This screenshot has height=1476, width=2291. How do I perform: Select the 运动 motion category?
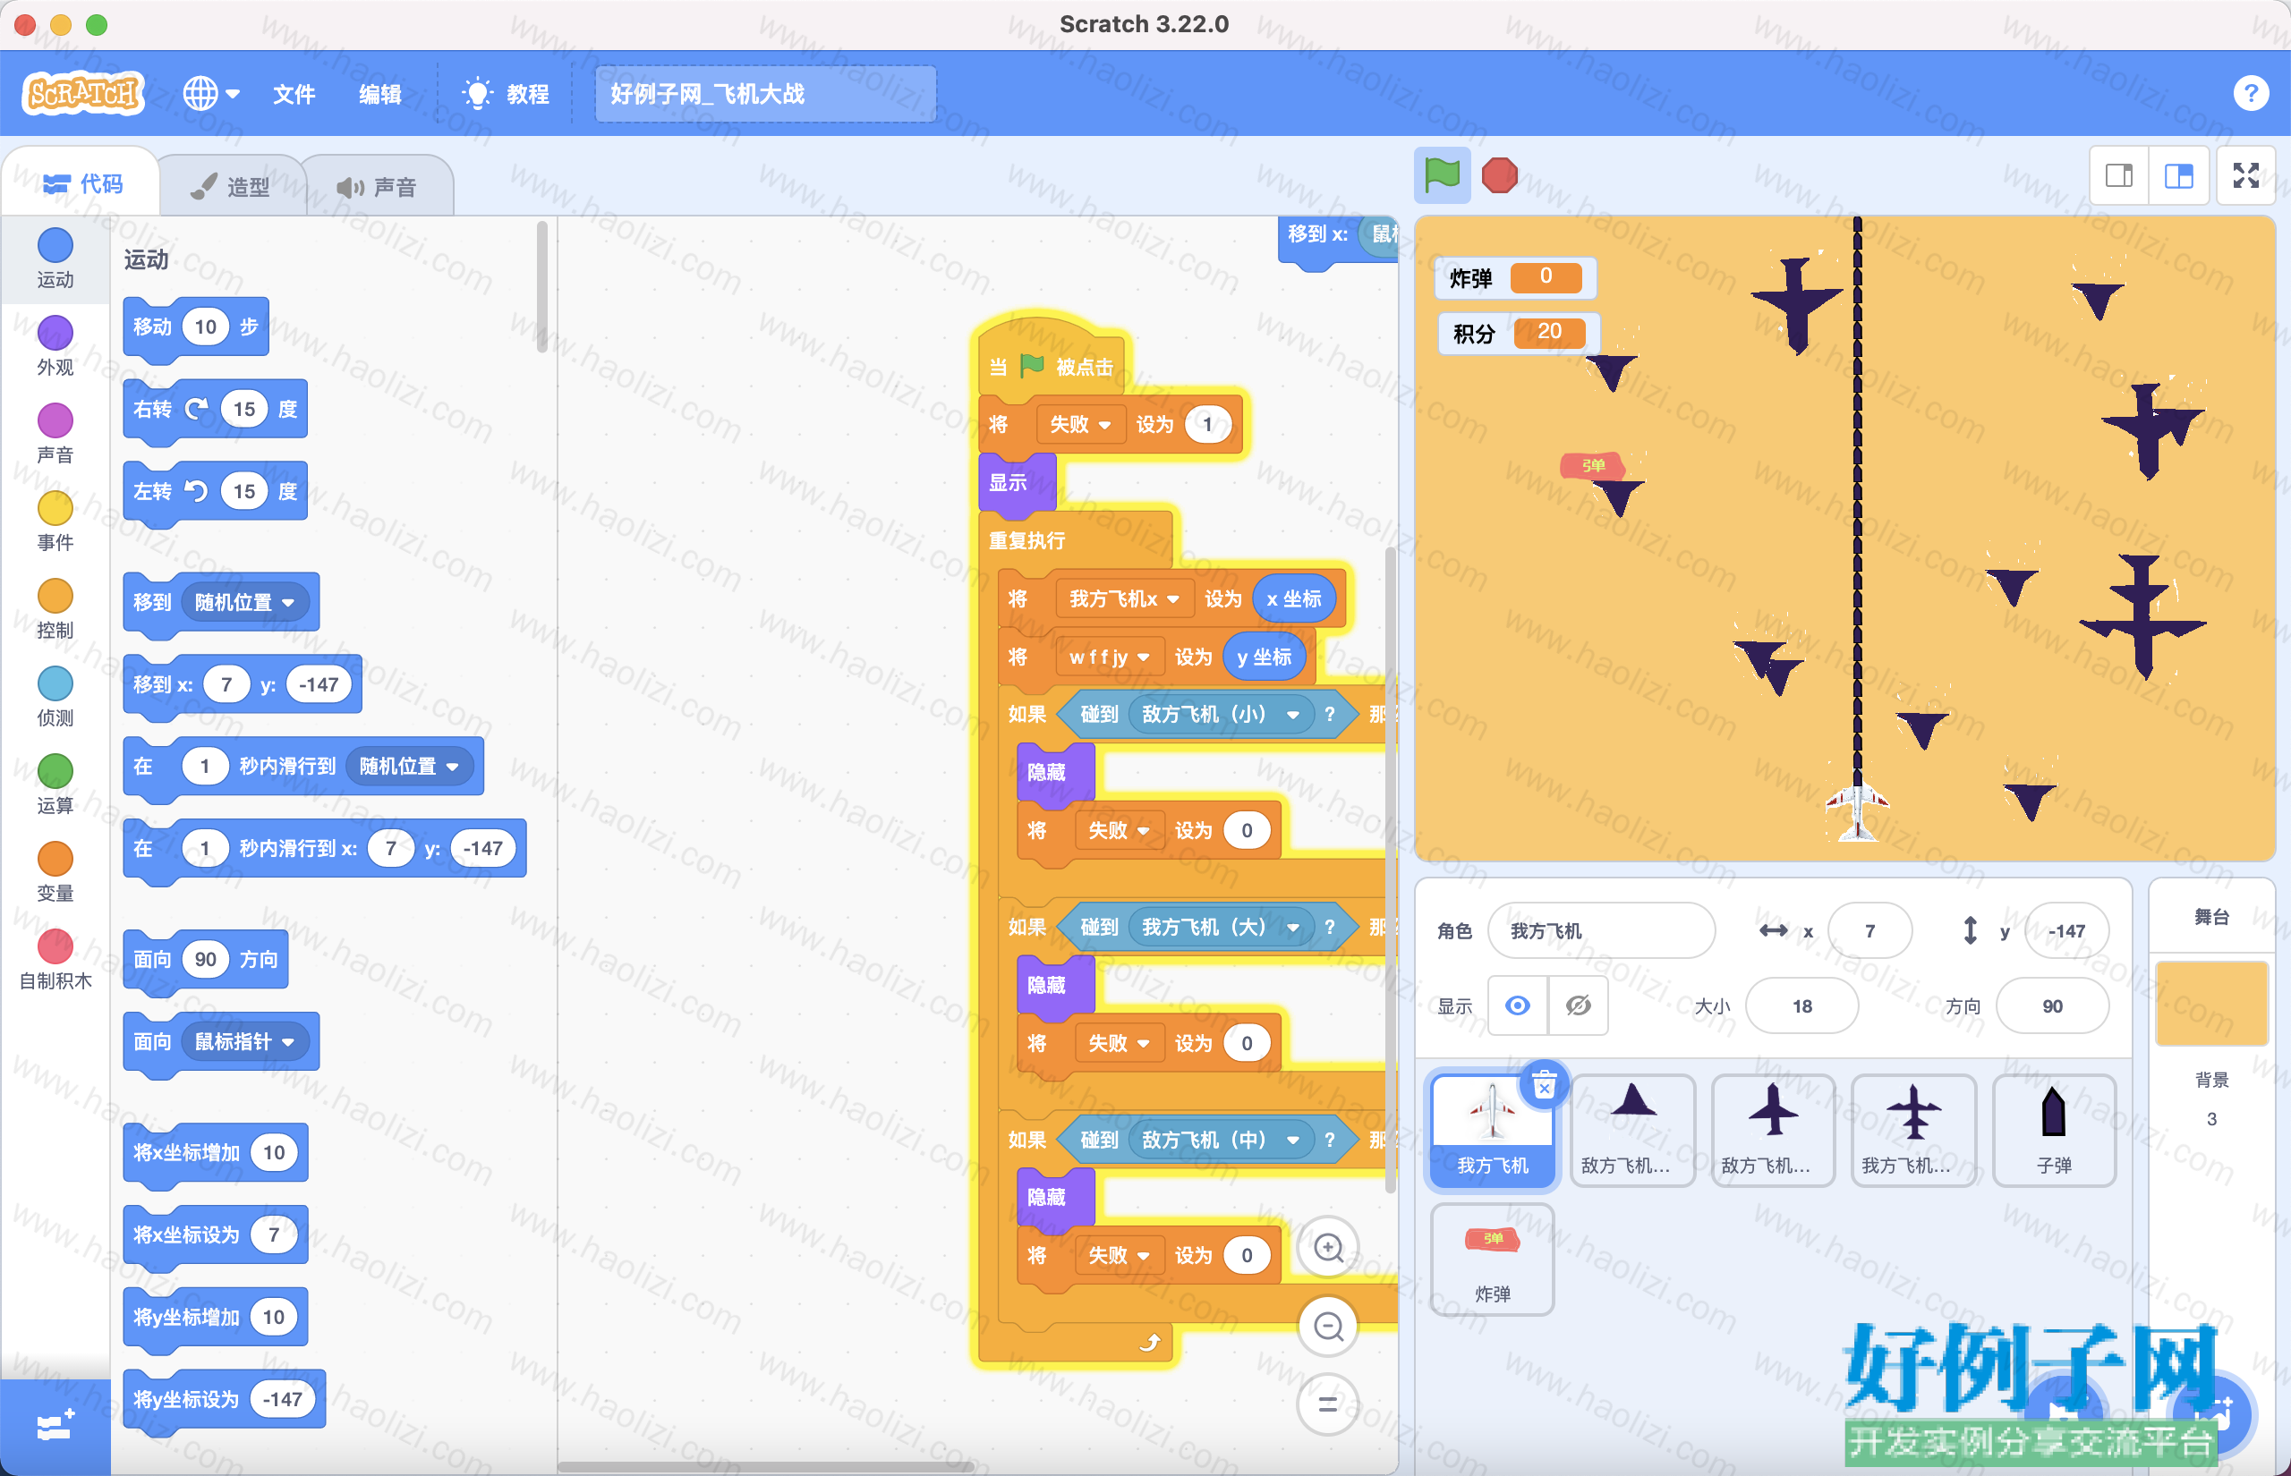click(55, 259)
